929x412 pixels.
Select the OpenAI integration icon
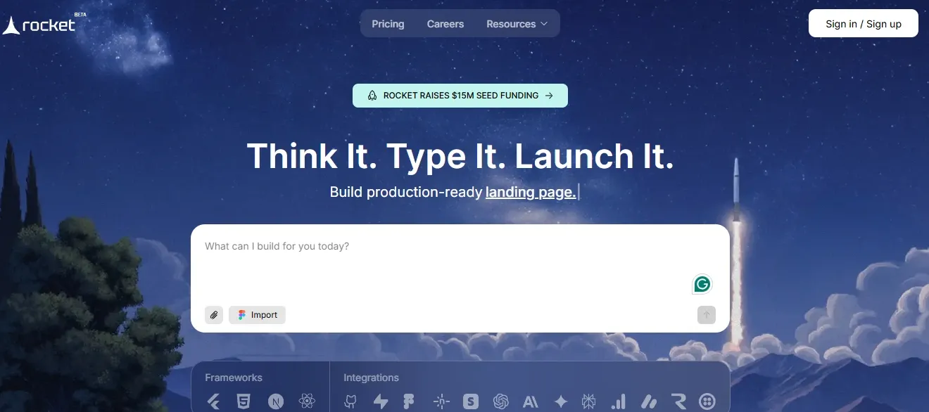(501, 401)
